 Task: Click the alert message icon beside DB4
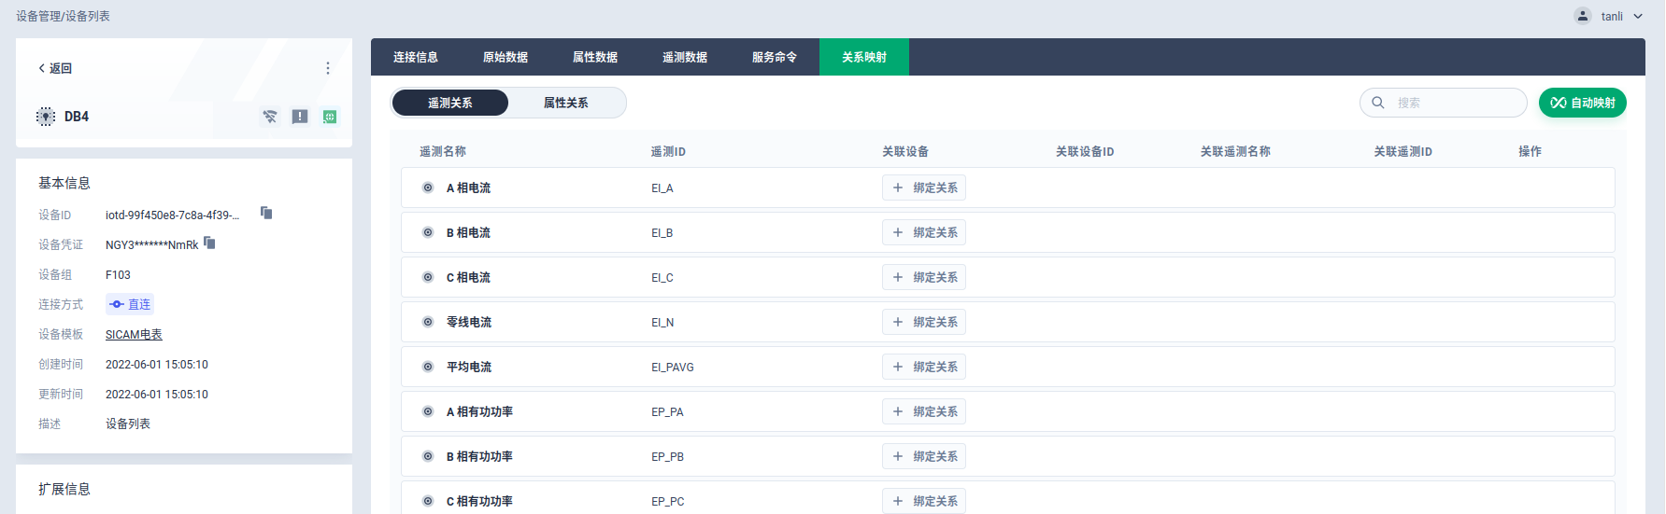coord(300,117)
